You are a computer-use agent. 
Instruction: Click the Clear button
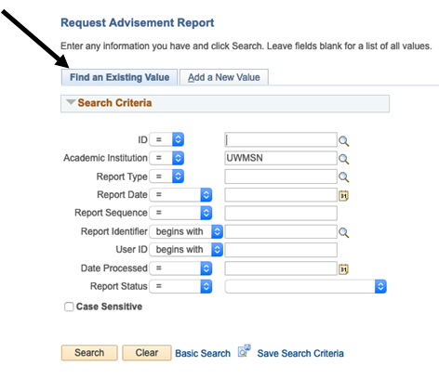147,353
